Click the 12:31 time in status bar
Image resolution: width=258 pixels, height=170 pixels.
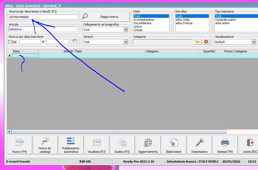(252, 161)
